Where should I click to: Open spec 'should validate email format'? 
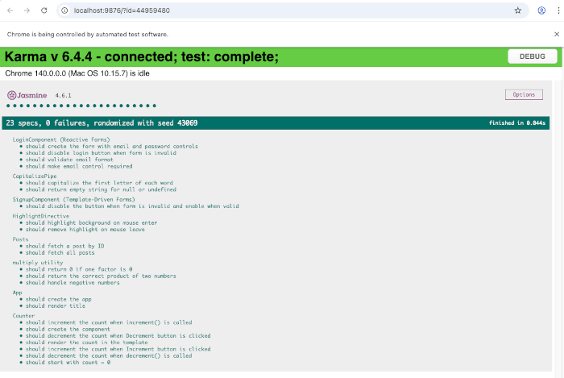[69, 160]
